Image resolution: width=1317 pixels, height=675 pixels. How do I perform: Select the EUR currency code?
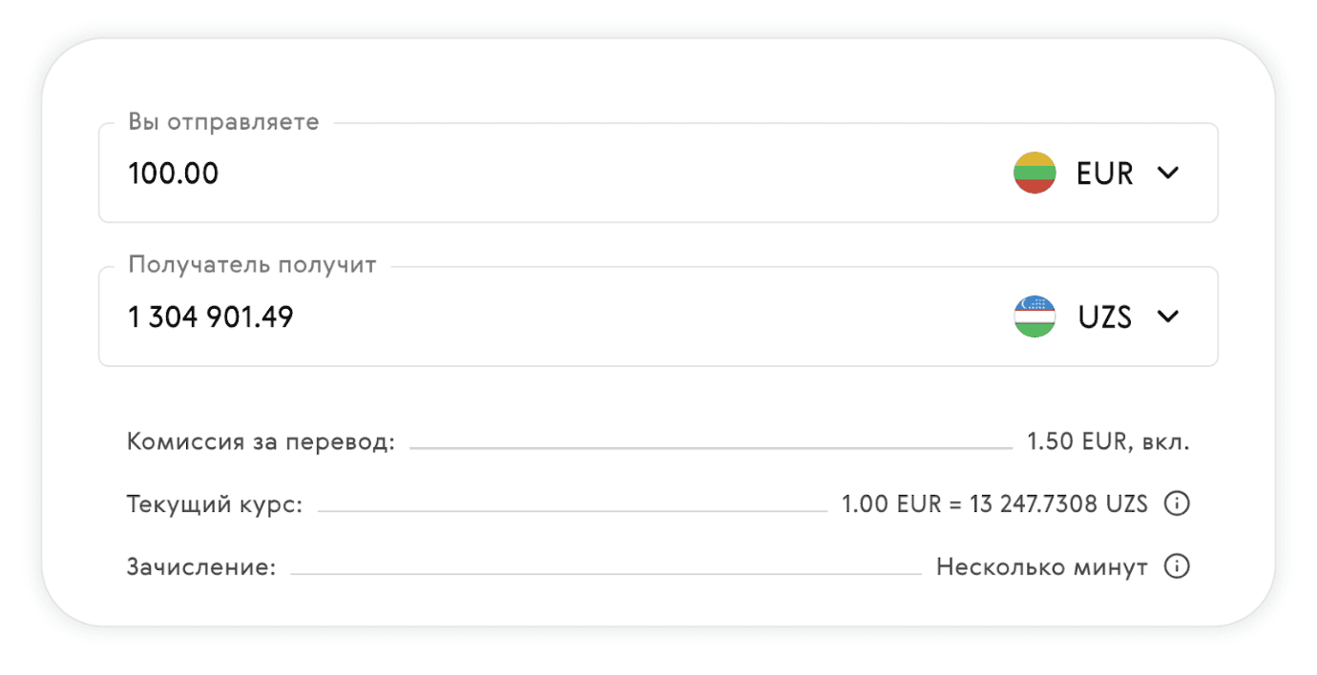click(x=1104, y=174)
